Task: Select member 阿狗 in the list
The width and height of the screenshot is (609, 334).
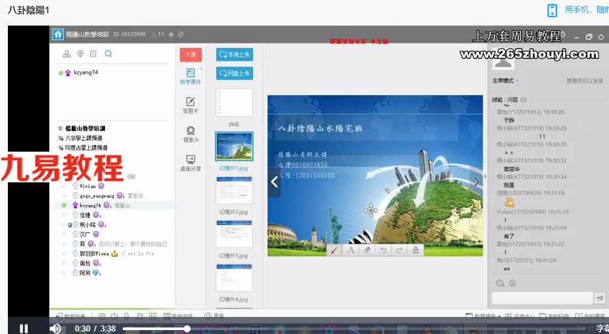Action: (86, 273)
